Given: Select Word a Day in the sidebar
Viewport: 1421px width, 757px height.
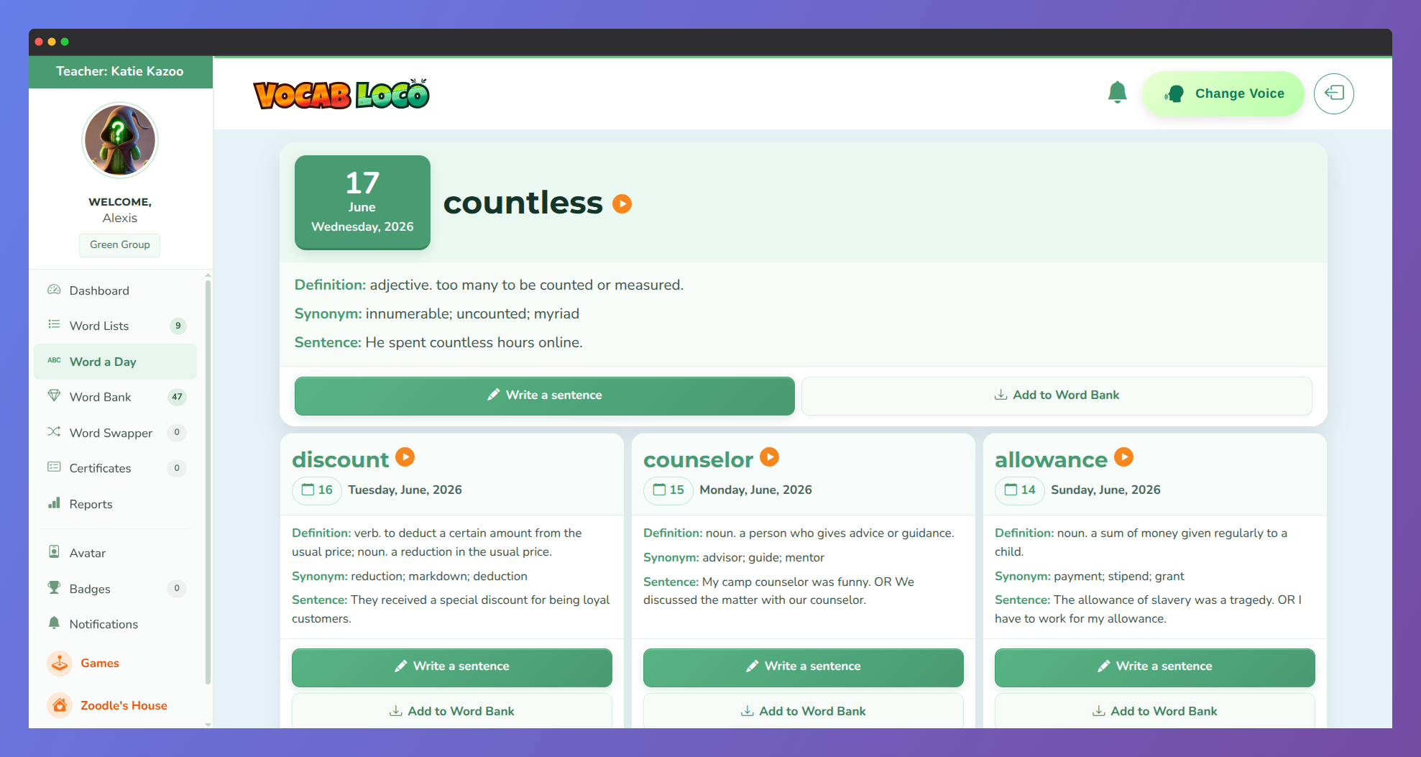Looking at the screenshot, I should pos(115,362).
